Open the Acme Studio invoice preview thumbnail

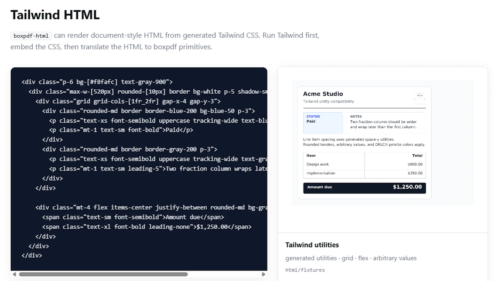click(383, 143)
